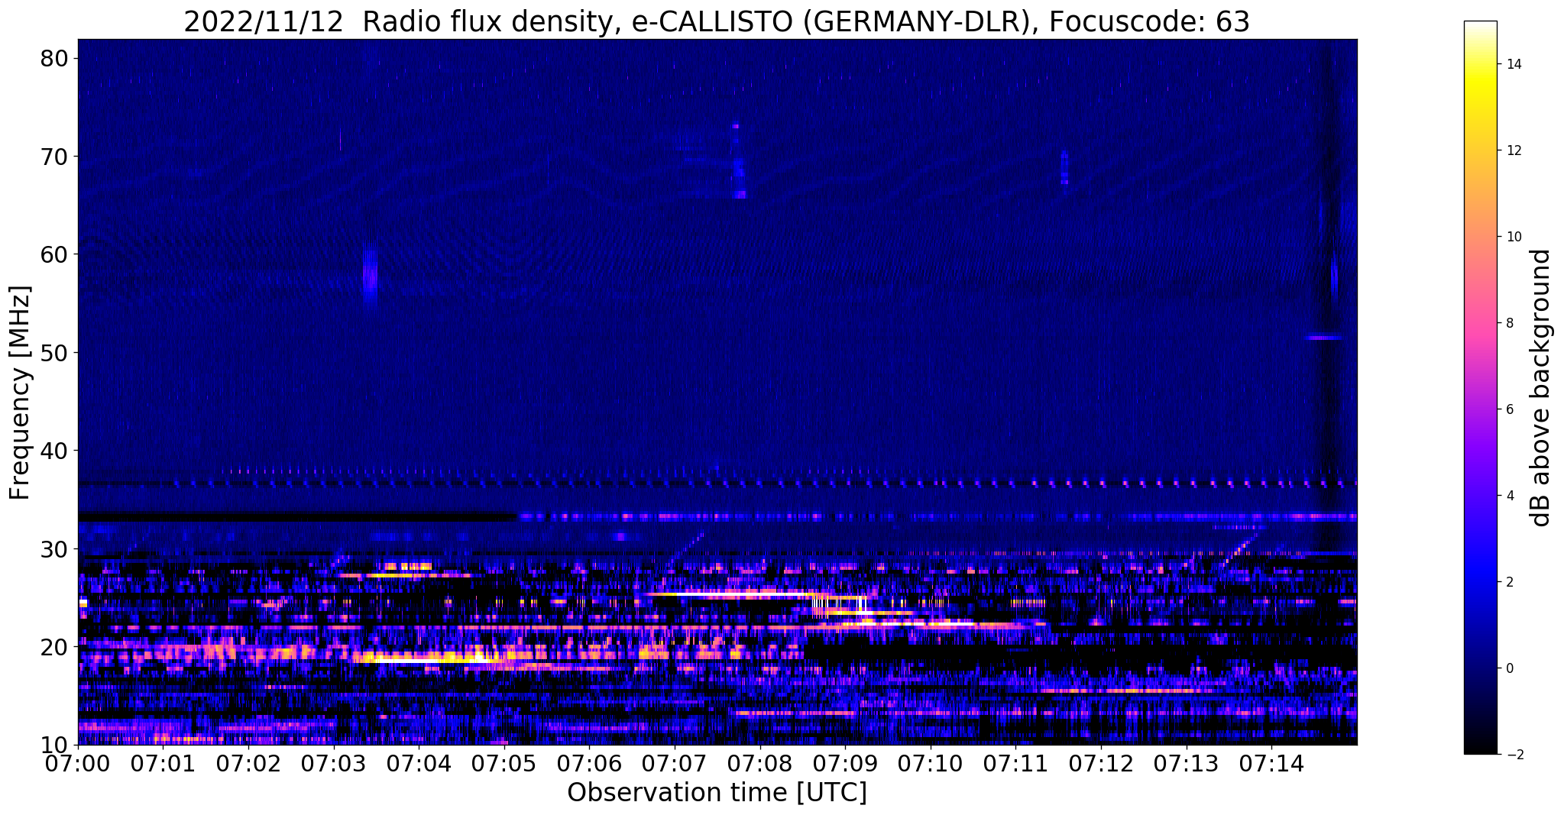Click the 07:10 time tick label
Viewport: 1564px width, 815px height.
click(x=930, y=764)
